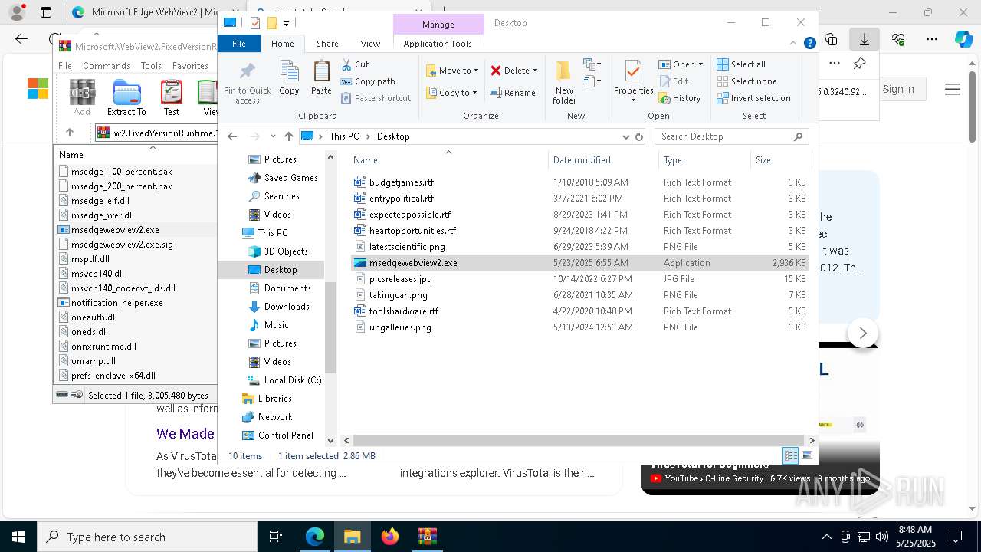
Task: Click navigation pane vertical scrollbar
Action: [331, 327]
